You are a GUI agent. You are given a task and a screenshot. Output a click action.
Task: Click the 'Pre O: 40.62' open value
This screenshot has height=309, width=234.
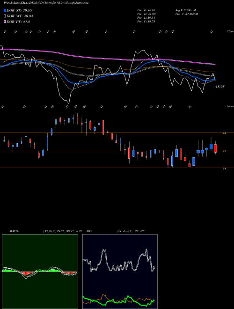[146, 10]
